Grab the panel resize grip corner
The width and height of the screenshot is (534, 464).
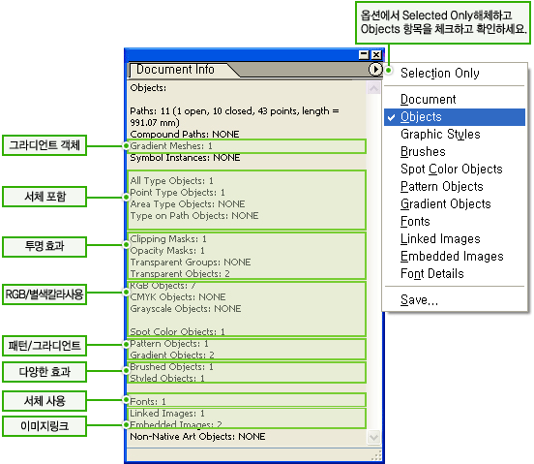[x=376, y=455]
